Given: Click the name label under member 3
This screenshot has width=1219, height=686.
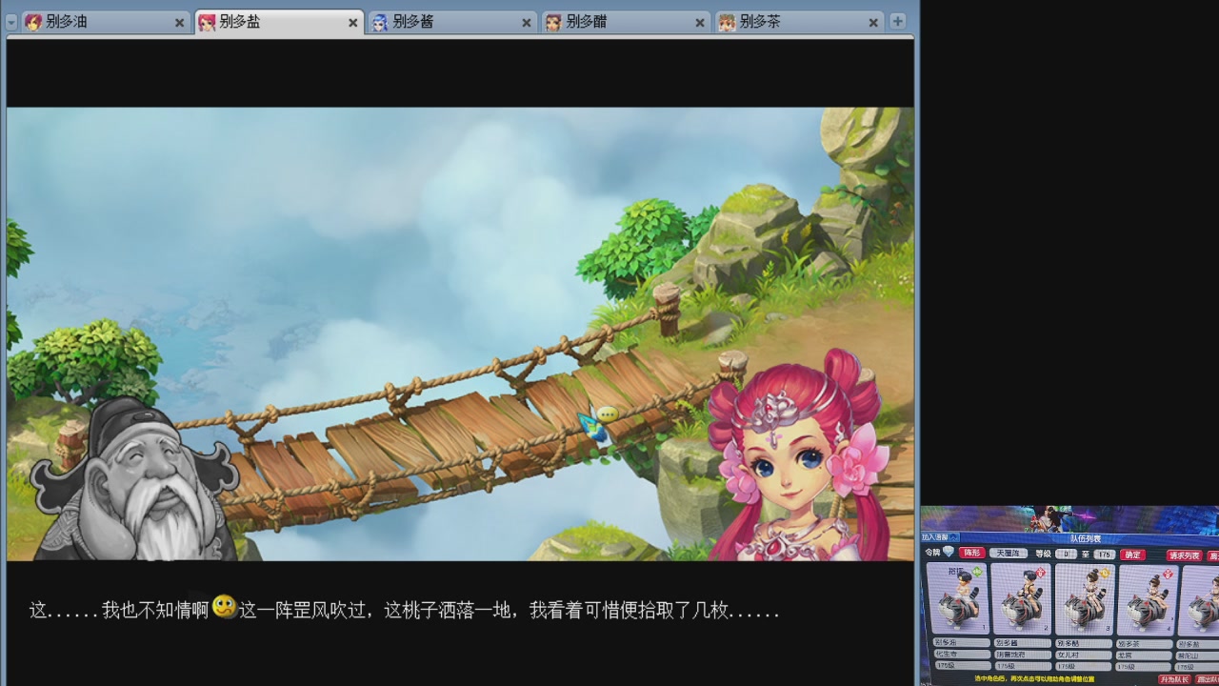Looking at the screenshot, I should (x=1084, y=643).
